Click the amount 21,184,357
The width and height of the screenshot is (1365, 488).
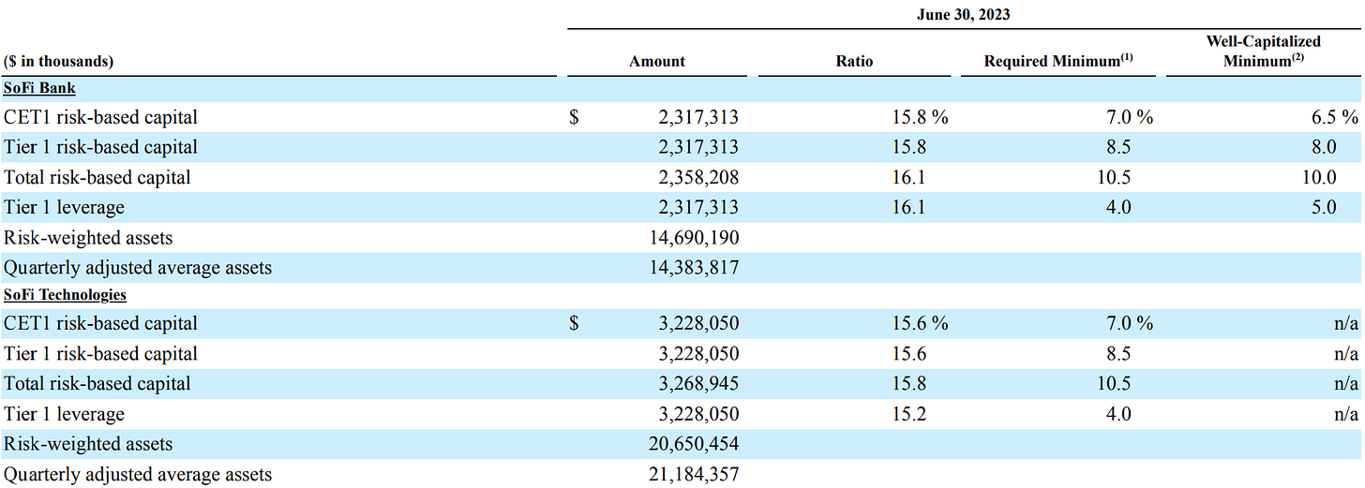pyautogui.click(x=693, y=475)
